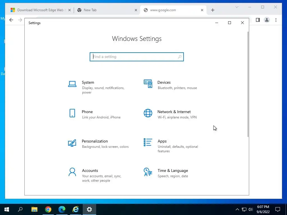Viewport: 287px width, 215px height.
Task: Click 'Wi-Fi, airplane mode, VPN' description
Action: pos(177,117)
